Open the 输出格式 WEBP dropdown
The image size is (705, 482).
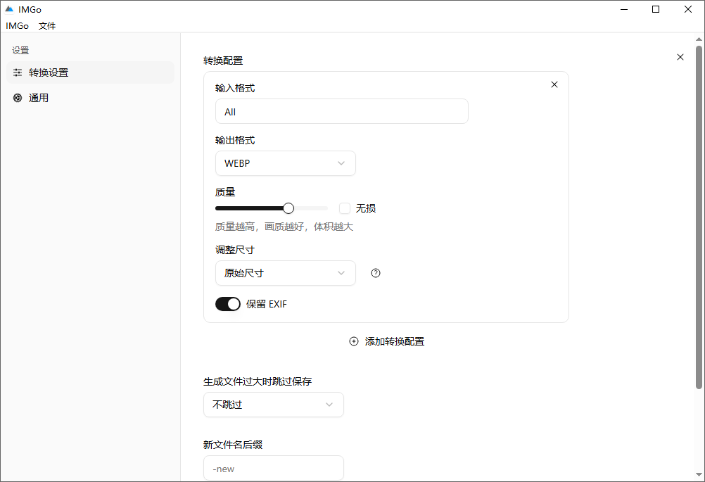(286, 163)
